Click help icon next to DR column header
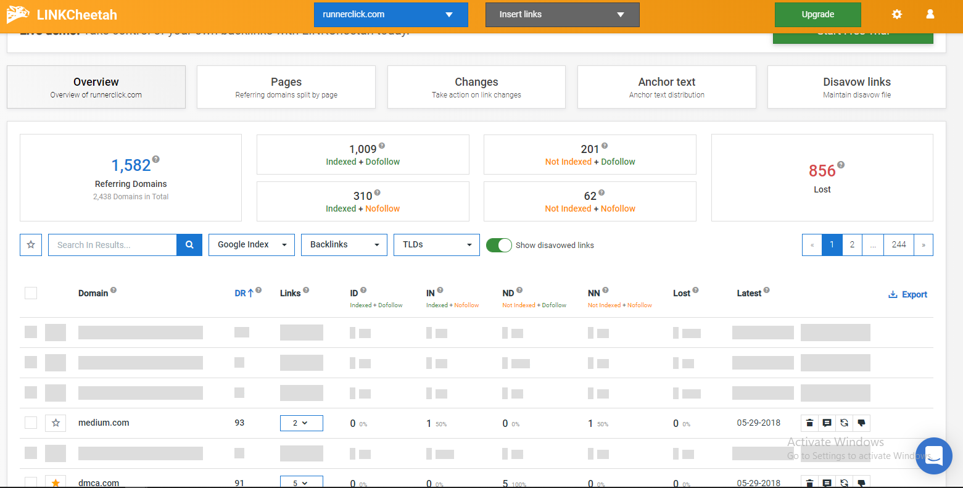This screenshot has height=488, width=963. coord(258,290)
